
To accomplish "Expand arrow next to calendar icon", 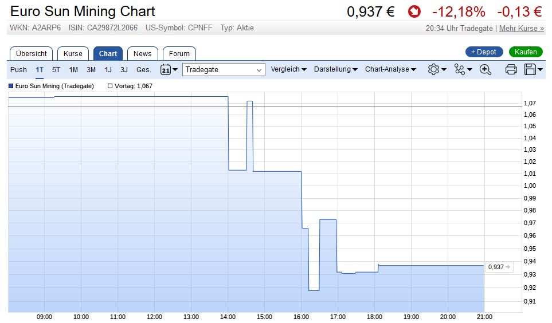I will [x=175, y=70].
